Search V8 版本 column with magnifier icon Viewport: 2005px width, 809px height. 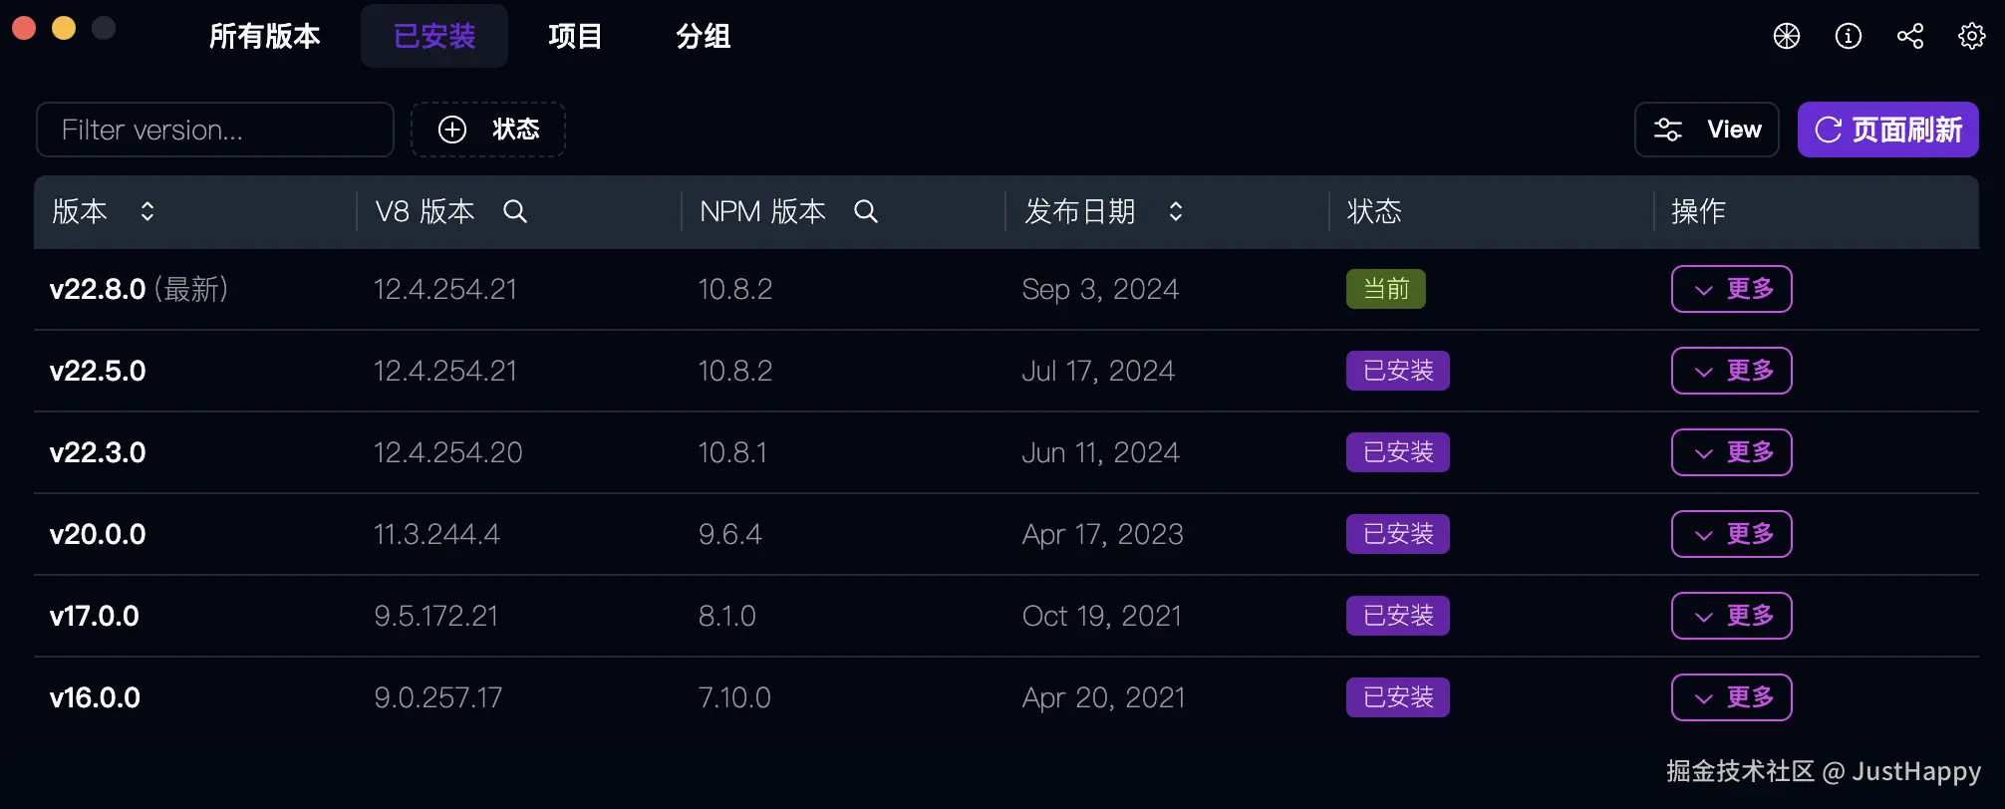tap(515, 211)
